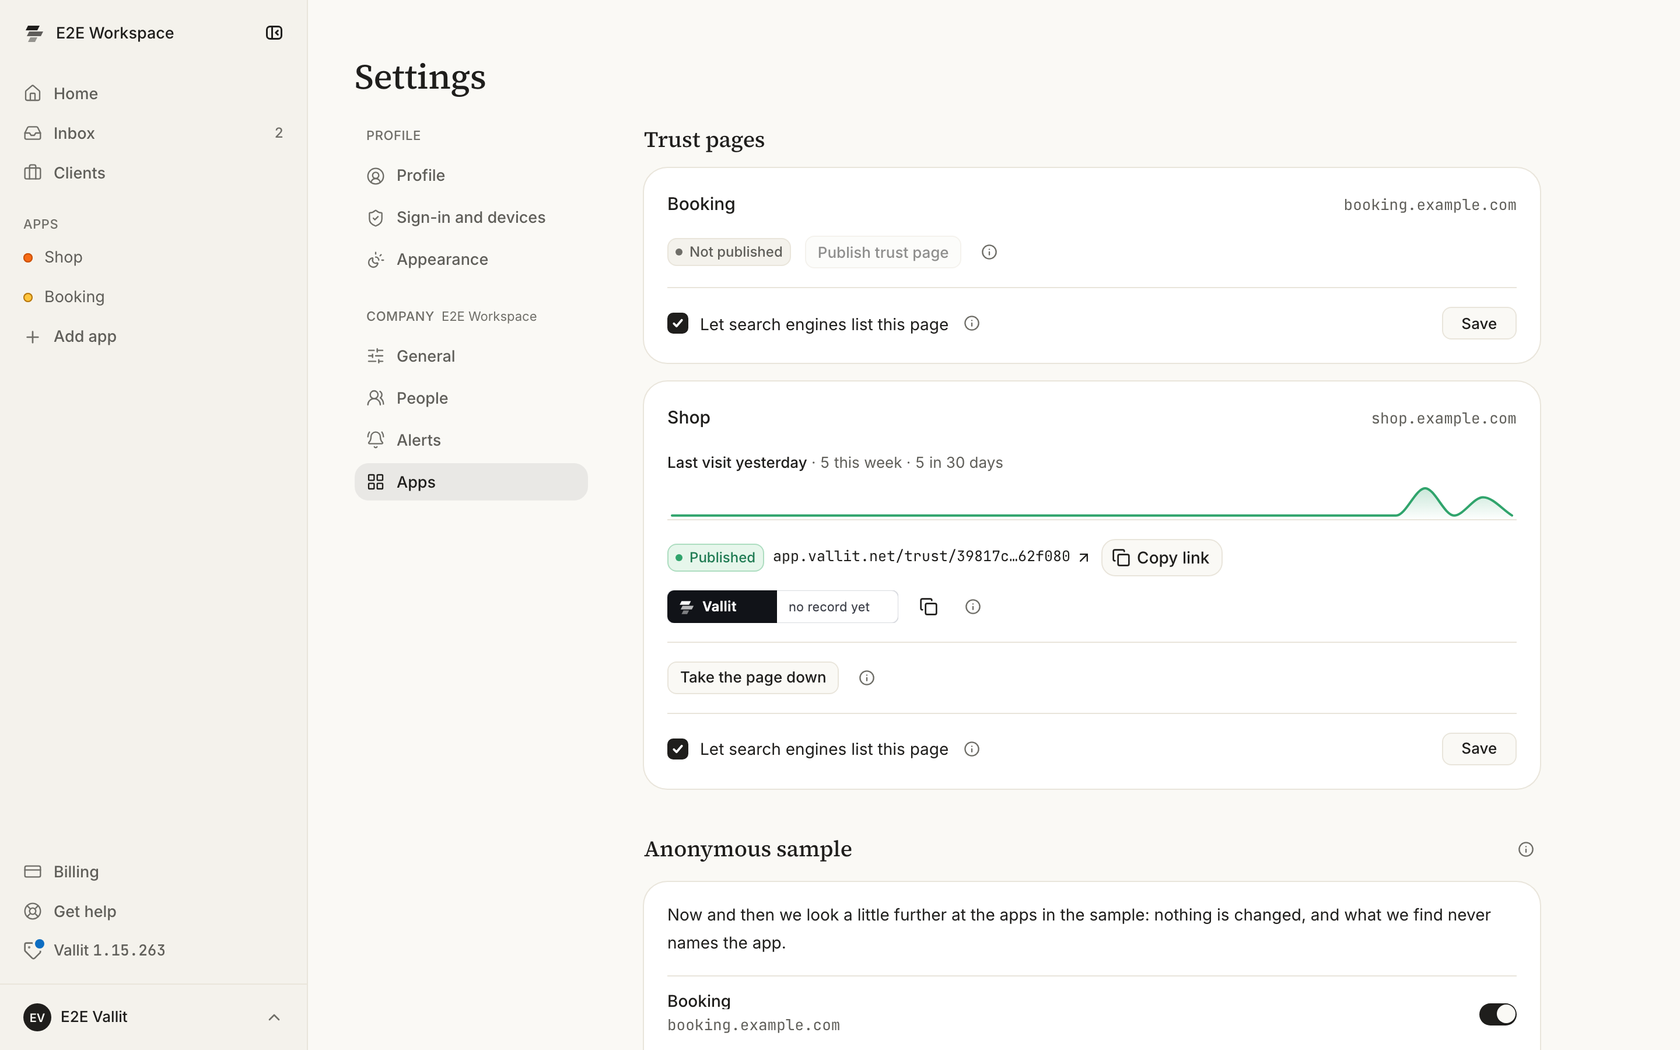Open the Anonymous sample info icon
The width and height of the screenshot is (1680, 1050).
[1525, 849]
